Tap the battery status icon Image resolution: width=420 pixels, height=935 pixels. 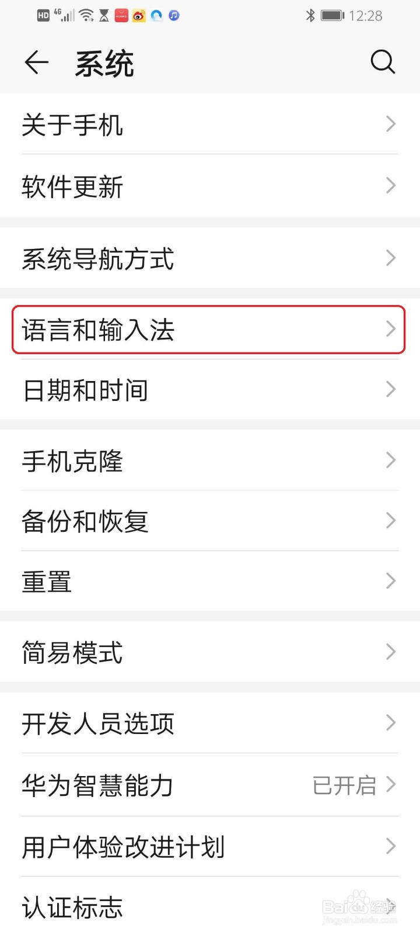(332, 16)
